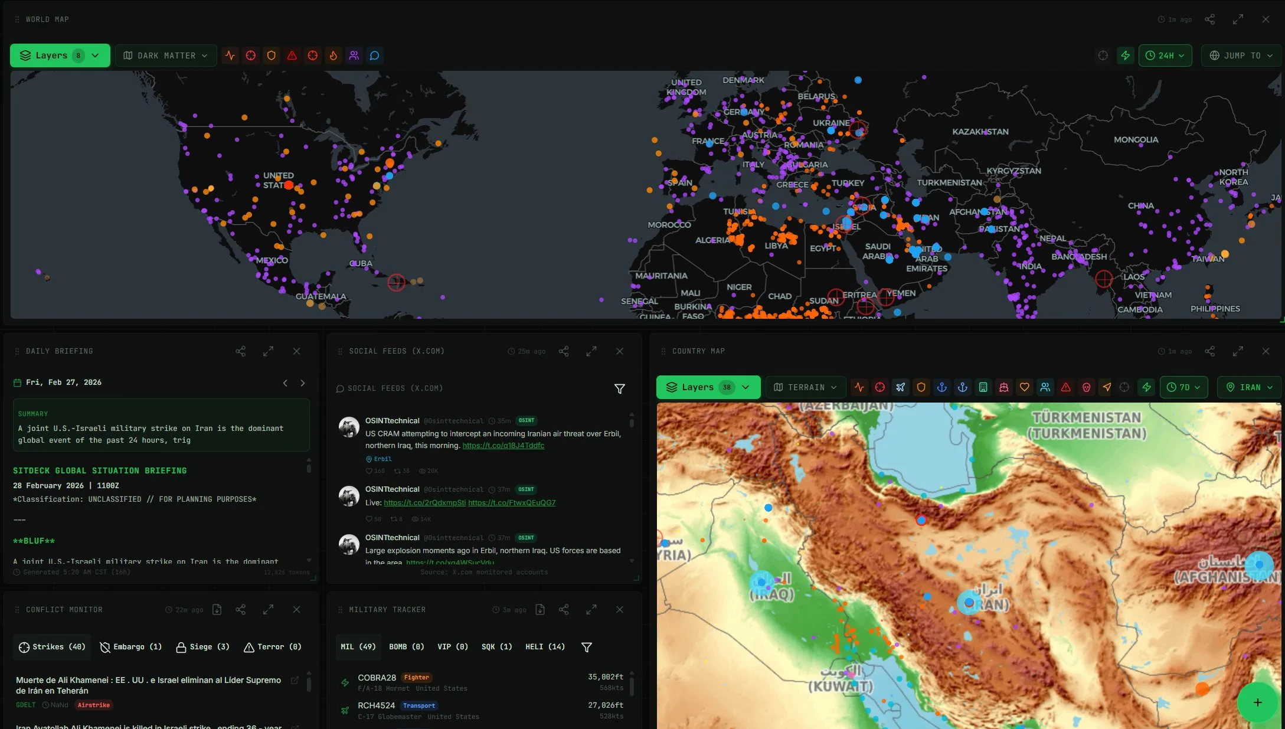
Task: Open the Layers dropdown showing 8 layers
Action: click(59, 55)
